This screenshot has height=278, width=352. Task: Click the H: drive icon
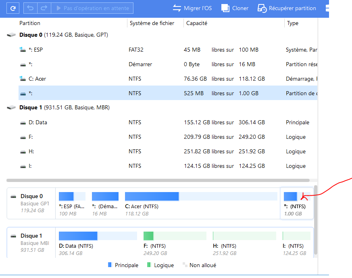click(x=23, y=152)
